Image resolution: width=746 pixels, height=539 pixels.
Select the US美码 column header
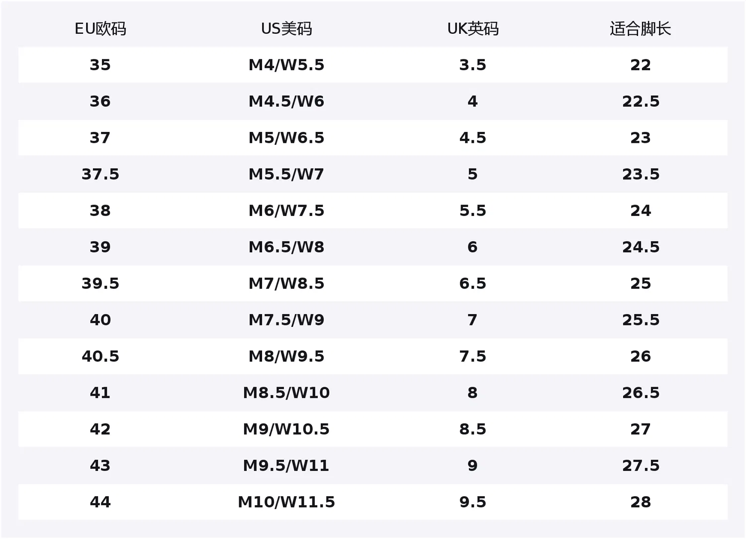click(286, 29)
